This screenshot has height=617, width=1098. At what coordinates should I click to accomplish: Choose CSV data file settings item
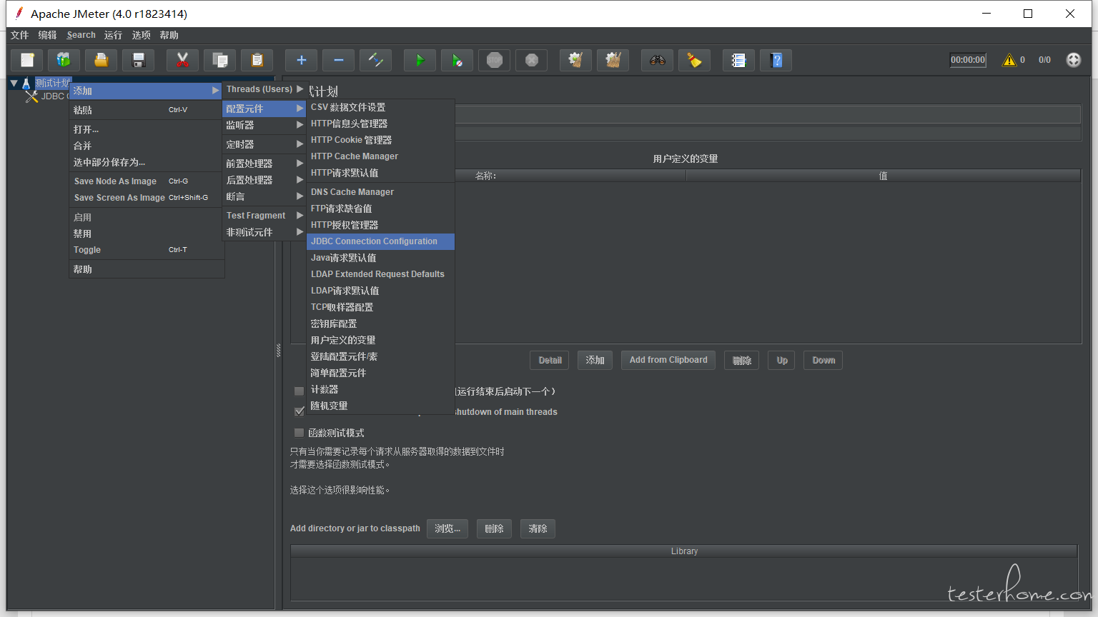coord(380,107)
